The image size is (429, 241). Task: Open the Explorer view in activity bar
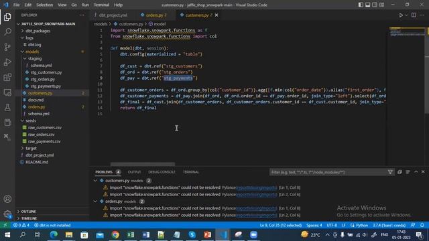tap(7, 17)
